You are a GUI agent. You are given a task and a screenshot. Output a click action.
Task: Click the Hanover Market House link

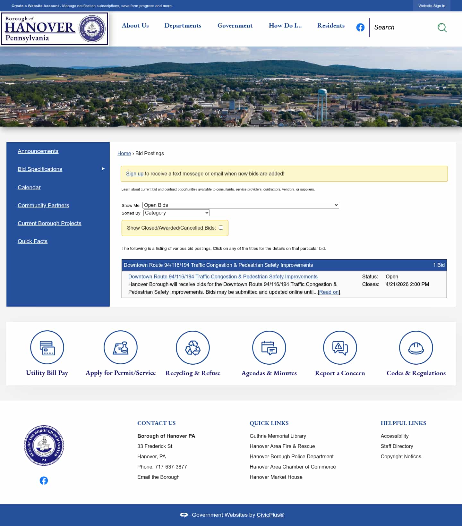click(276, 477)
